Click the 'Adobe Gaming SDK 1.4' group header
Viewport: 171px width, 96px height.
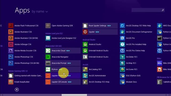click(x=18, y=71)
